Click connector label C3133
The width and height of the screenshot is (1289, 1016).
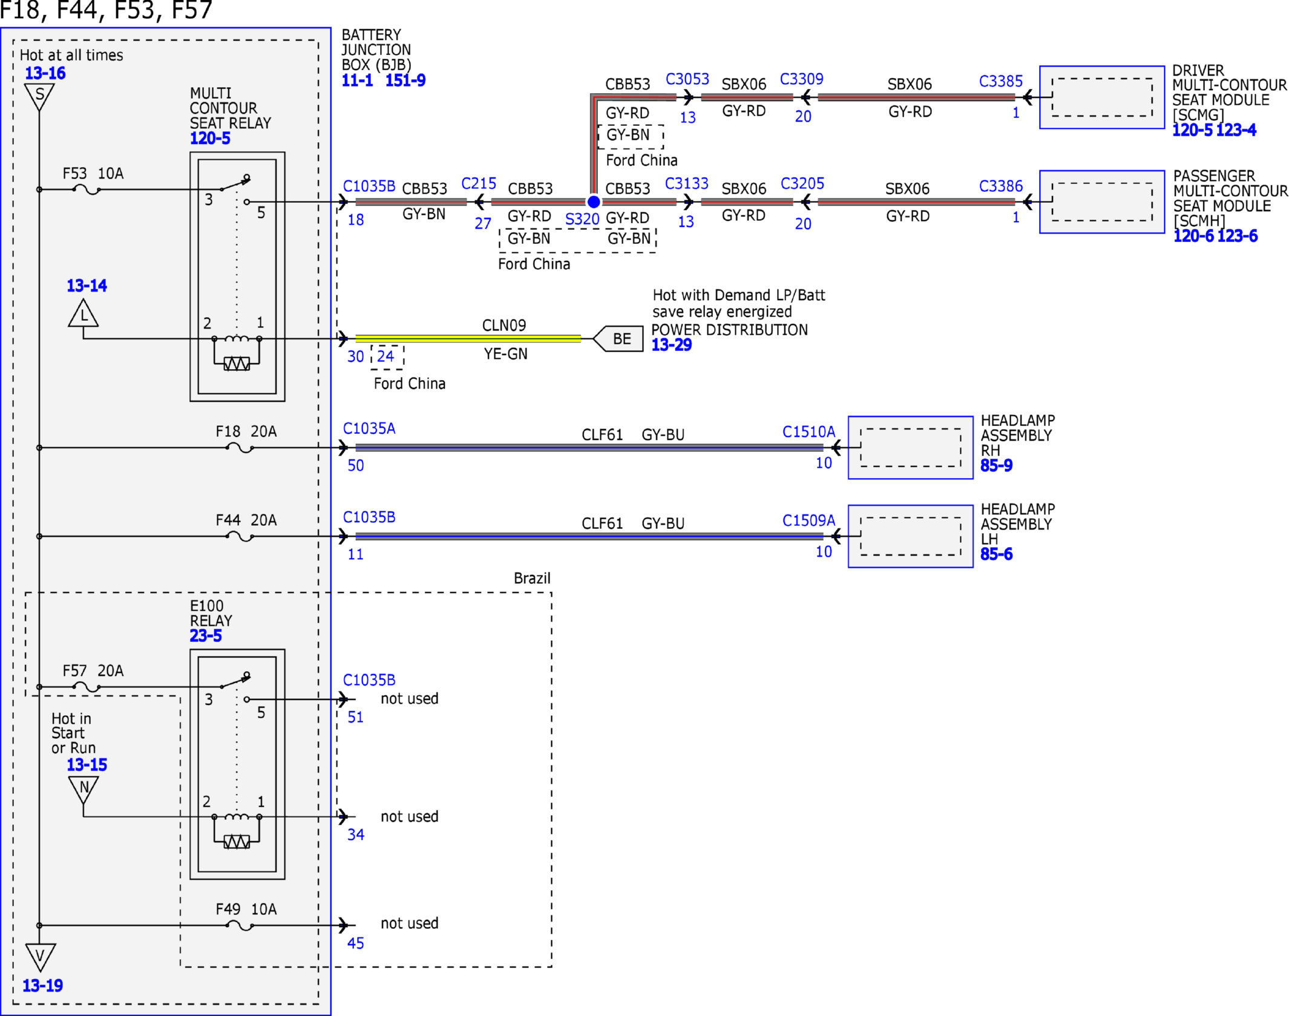click(x=687, y=183)
